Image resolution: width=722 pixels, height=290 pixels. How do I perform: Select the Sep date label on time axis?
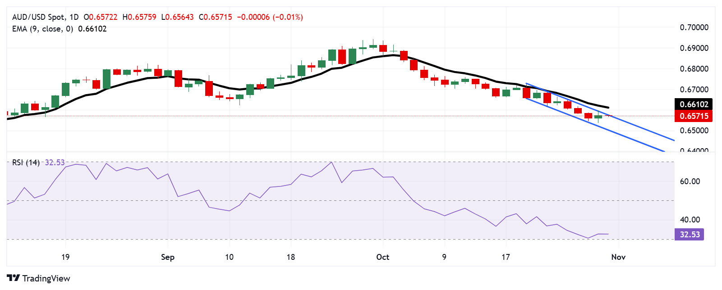pos(167,257)
